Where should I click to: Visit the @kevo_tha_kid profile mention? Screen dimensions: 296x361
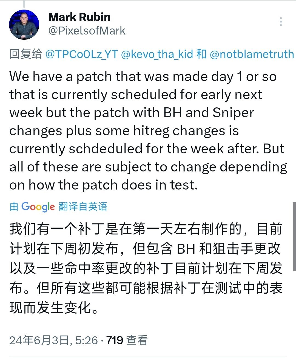[157, 54]
